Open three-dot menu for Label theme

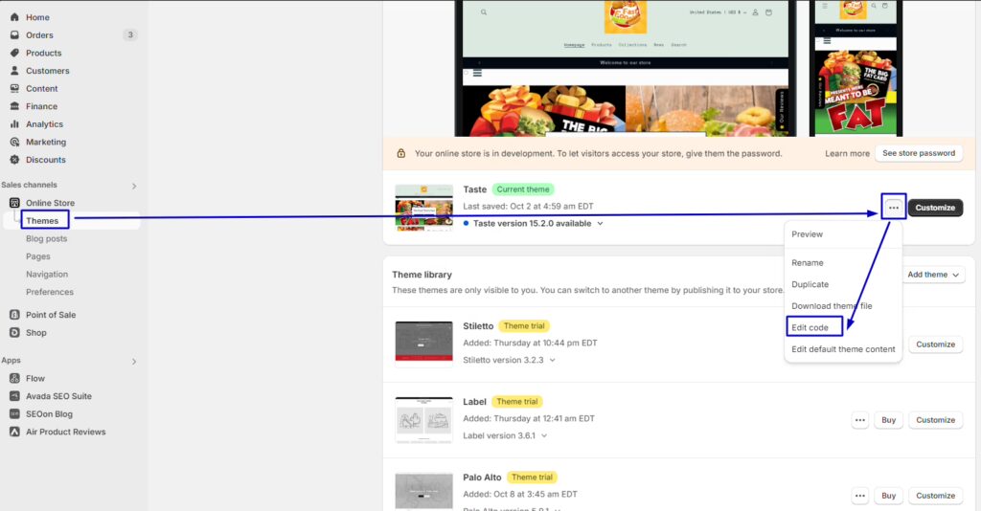[860, 420]
